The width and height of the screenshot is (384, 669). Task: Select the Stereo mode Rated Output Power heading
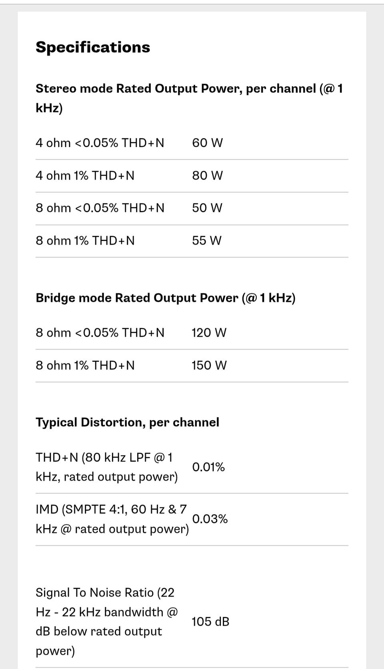click(x=189, y=98)
